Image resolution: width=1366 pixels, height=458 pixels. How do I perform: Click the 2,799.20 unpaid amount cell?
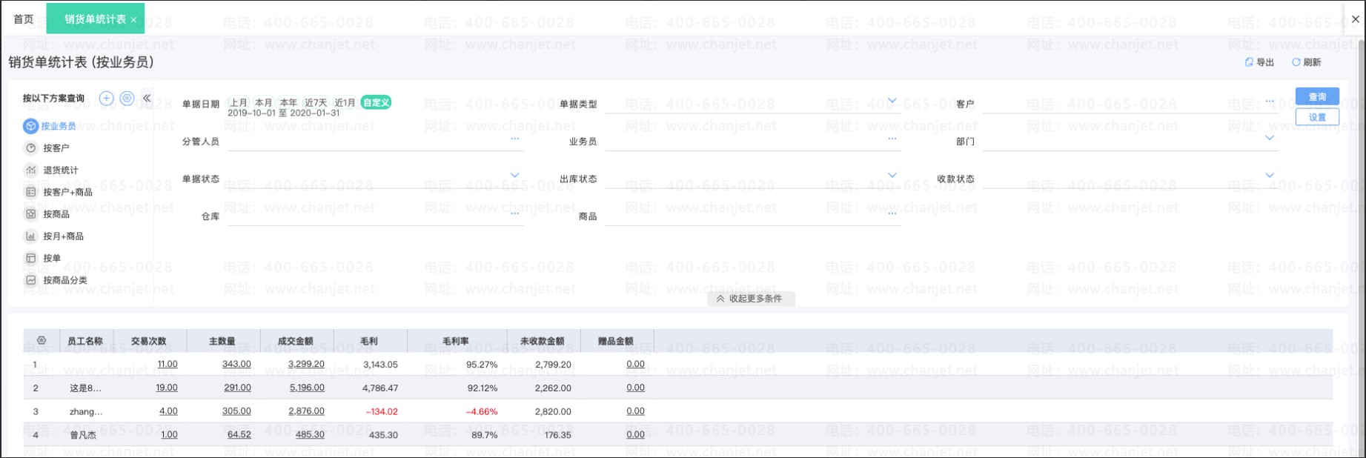pyautogui.click(x=553, y=365)
